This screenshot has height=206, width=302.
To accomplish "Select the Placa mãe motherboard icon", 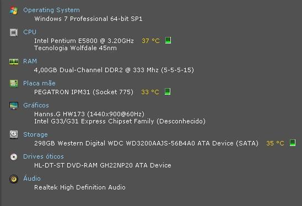I will click(14, 84).
